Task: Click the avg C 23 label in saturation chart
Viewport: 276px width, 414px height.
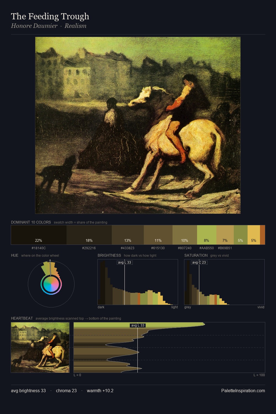Action: [x=199, y=262]
